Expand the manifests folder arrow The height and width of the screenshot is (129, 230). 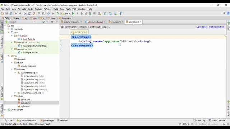point(9,29)
